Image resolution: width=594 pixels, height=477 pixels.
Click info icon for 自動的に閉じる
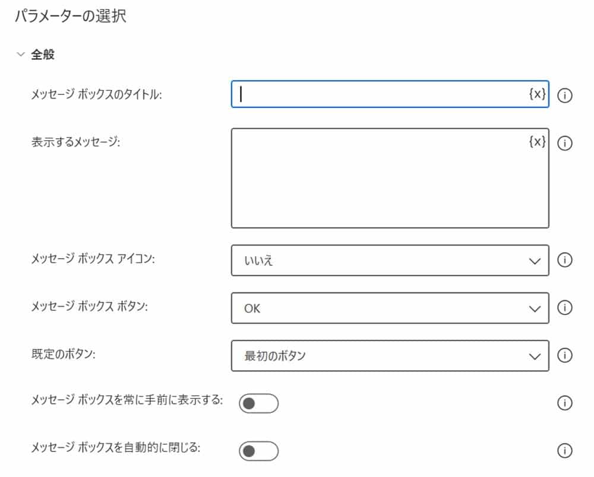(x=565, y=451)
